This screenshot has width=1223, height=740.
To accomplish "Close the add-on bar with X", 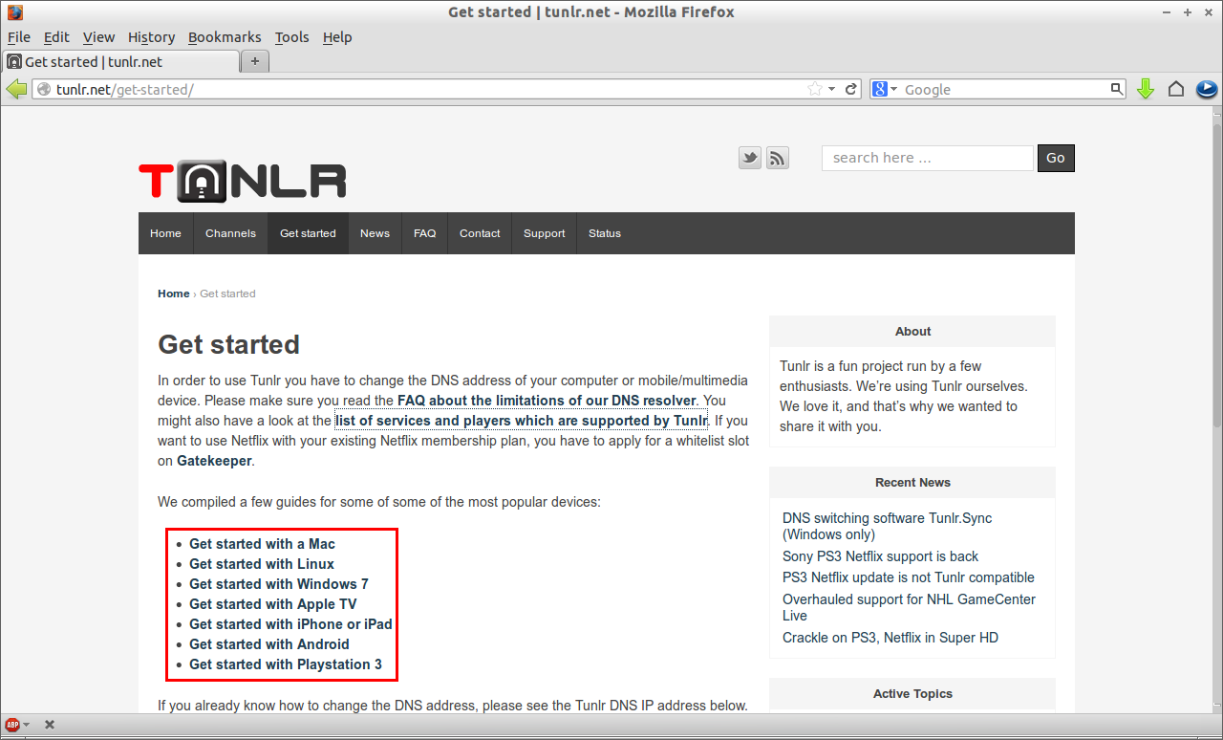I will (50, 725).
